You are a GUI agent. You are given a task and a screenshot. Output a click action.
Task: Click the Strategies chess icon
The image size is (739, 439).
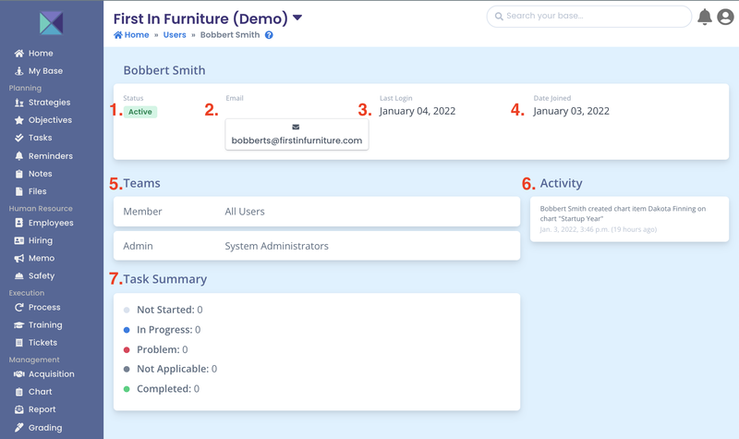tap(18, 103)
